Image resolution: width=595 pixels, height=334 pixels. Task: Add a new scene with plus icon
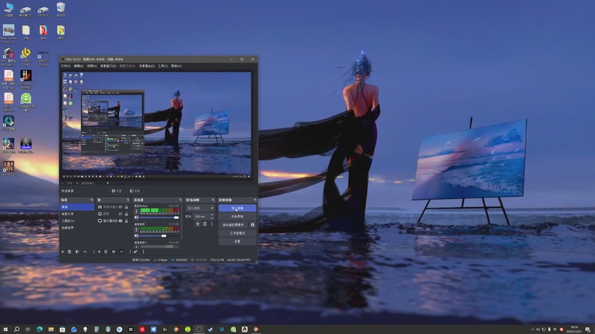[x=62, y=252]
